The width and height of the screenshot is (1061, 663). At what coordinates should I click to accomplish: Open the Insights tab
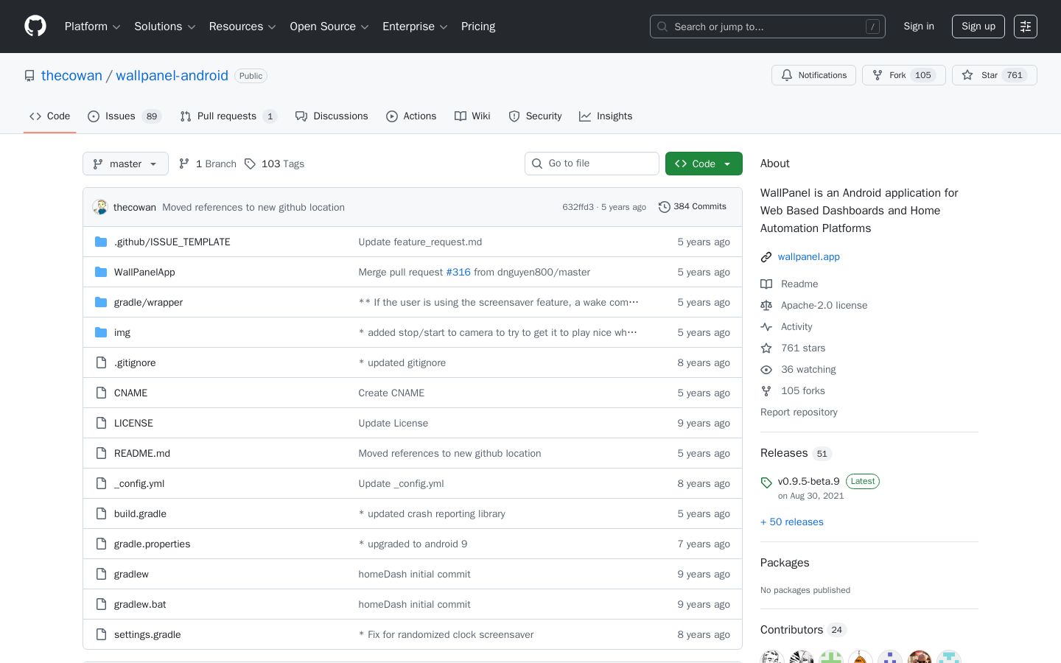tap(606, 116)
